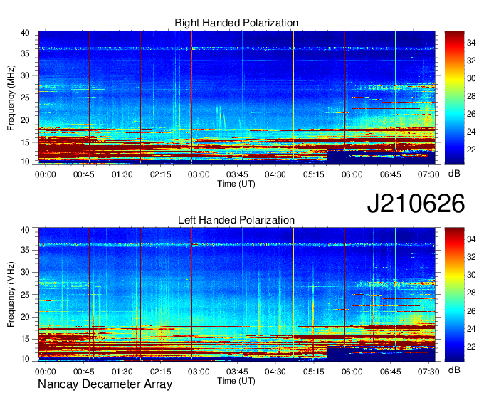Click the 15 MHz tick of Right Handed plot
484x393 pixels.
[x=26, y=142]
